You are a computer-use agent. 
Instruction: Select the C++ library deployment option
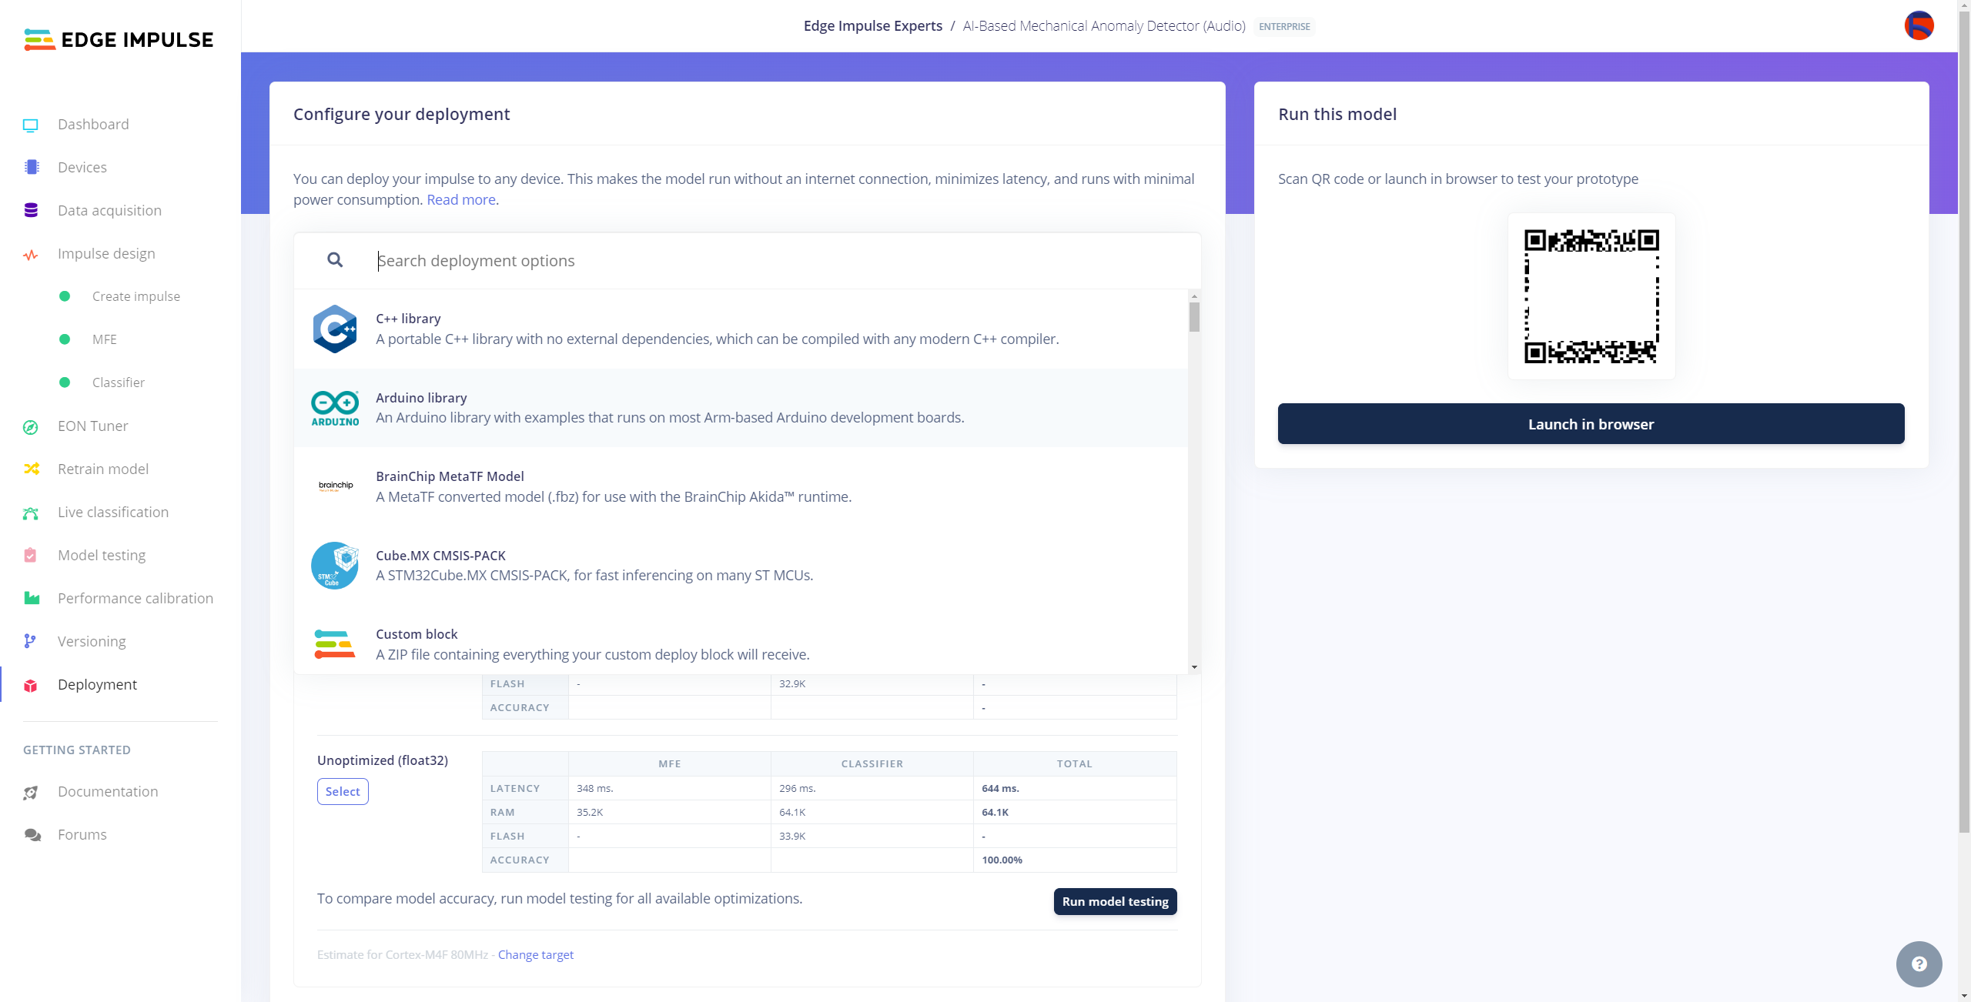click(741, 329)
